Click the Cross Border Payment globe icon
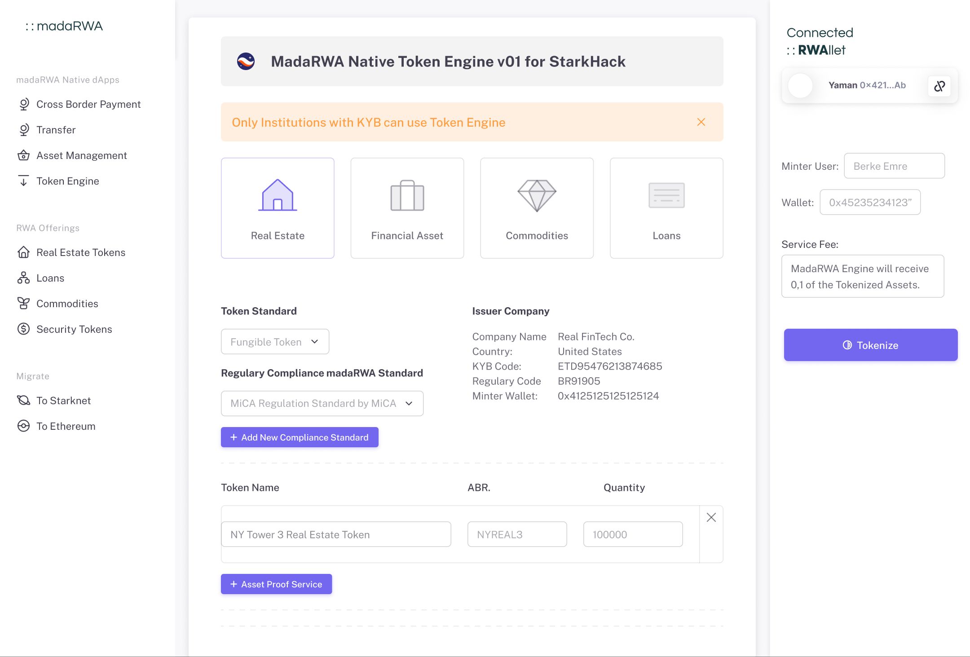 (24, 104)
